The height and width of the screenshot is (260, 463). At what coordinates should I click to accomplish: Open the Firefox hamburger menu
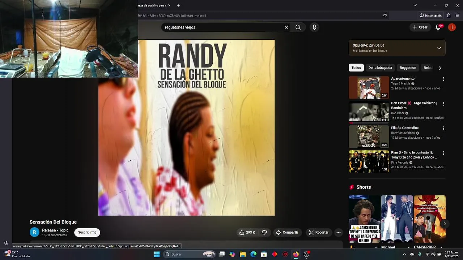coord(457,16)
